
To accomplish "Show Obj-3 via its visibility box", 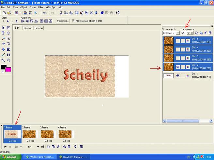I will 178,58.
